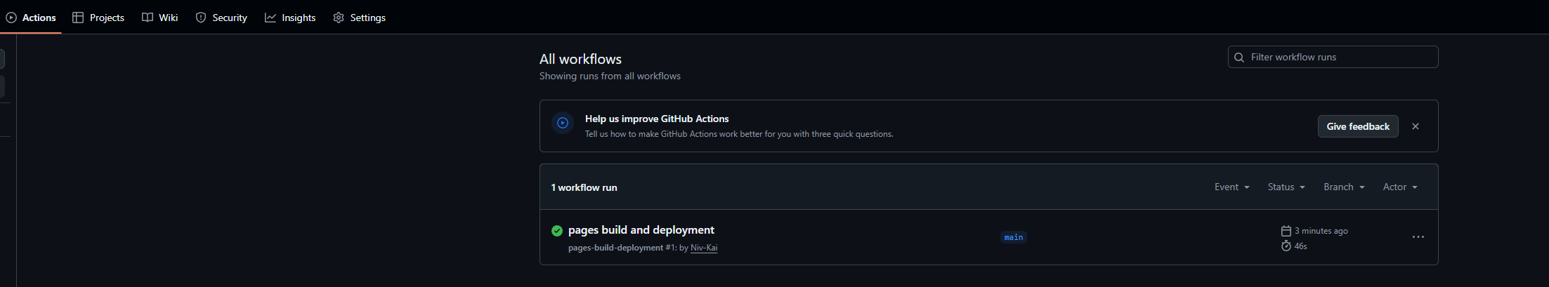
Task: Click the 1 workflow run header text
Action: 584,187
